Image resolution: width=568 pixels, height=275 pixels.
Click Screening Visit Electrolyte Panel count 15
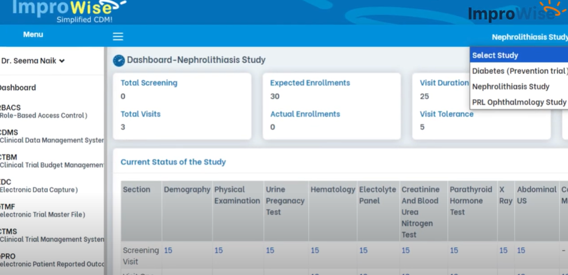[x=363, y=251]
